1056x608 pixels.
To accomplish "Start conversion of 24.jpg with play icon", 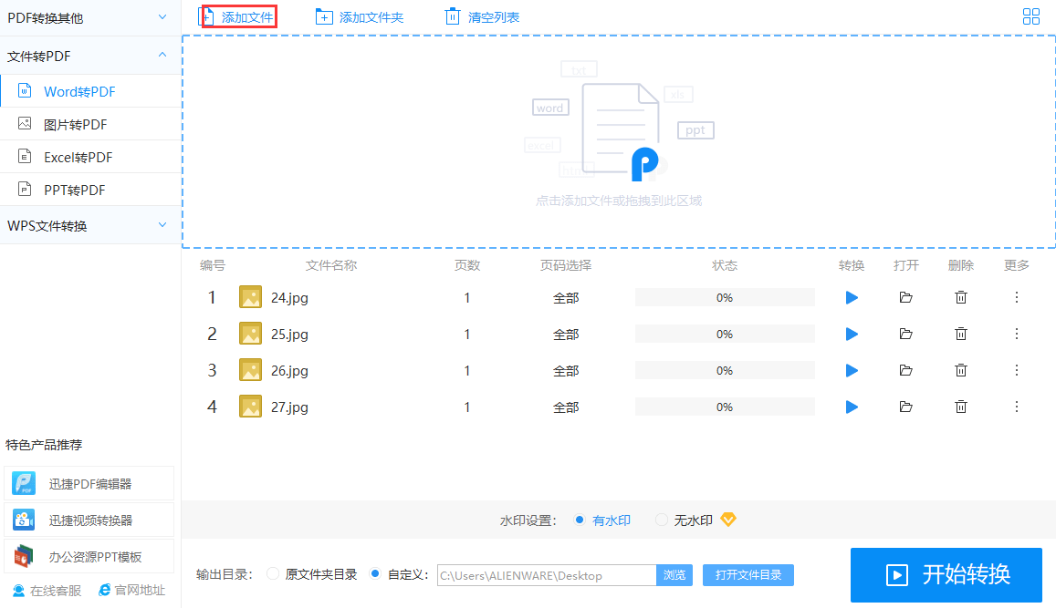I will [x=852, y=297].
